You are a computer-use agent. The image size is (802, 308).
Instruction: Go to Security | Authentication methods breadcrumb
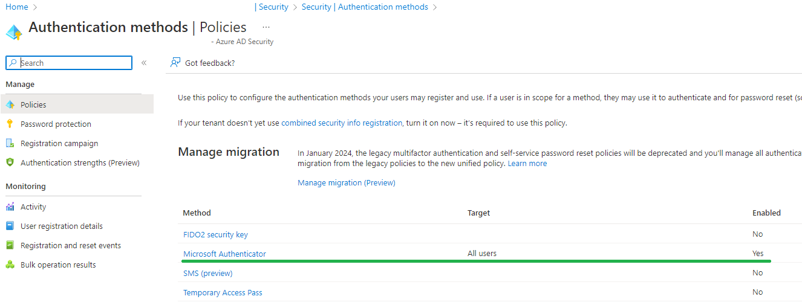(x=365, y=7)
